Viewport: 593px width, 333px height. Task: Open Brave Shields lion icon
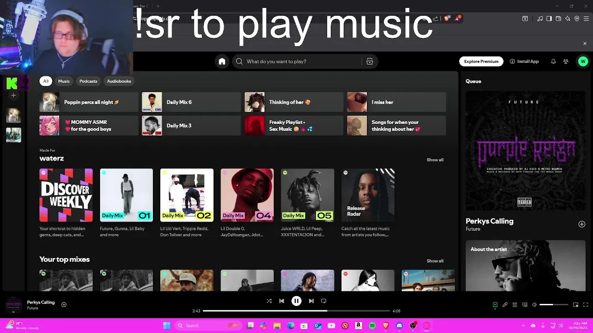447,18
